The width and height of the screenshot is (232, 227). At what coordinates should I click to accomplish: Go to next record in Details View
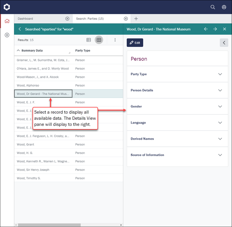[x=215, y=29]
